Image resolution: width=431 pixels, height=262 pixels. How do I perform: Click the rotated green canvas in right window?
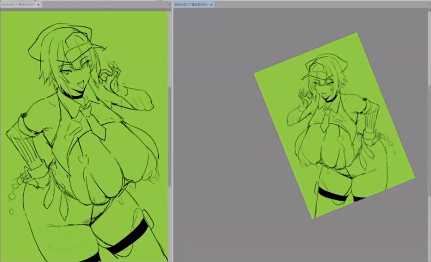pyautogui.click(x=334, y=125)
